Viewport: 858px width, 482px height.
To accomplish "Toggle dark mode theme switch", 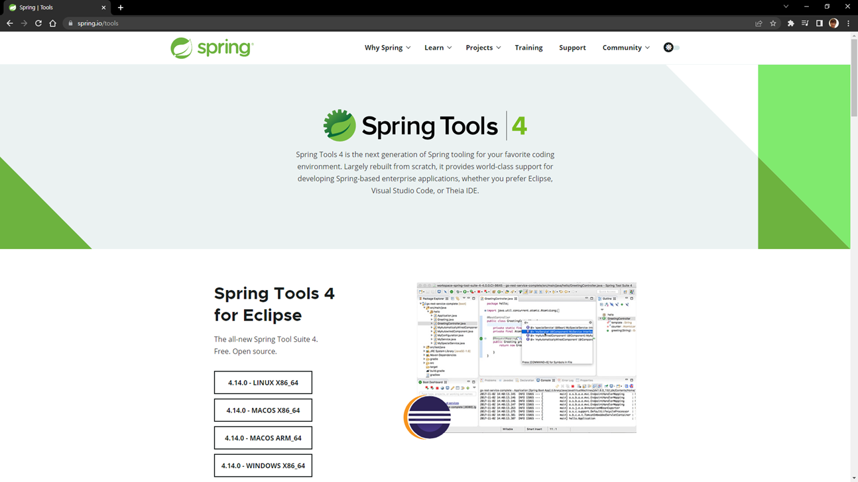I will point(672,48).
